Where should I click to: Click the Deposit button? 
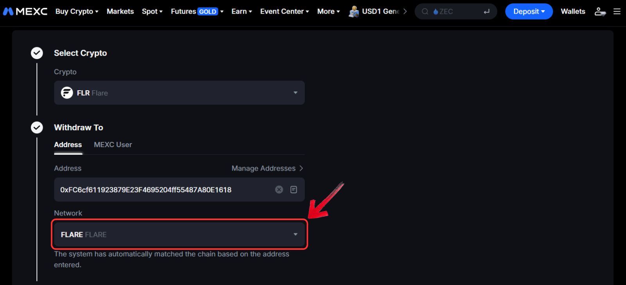(529, 11)
